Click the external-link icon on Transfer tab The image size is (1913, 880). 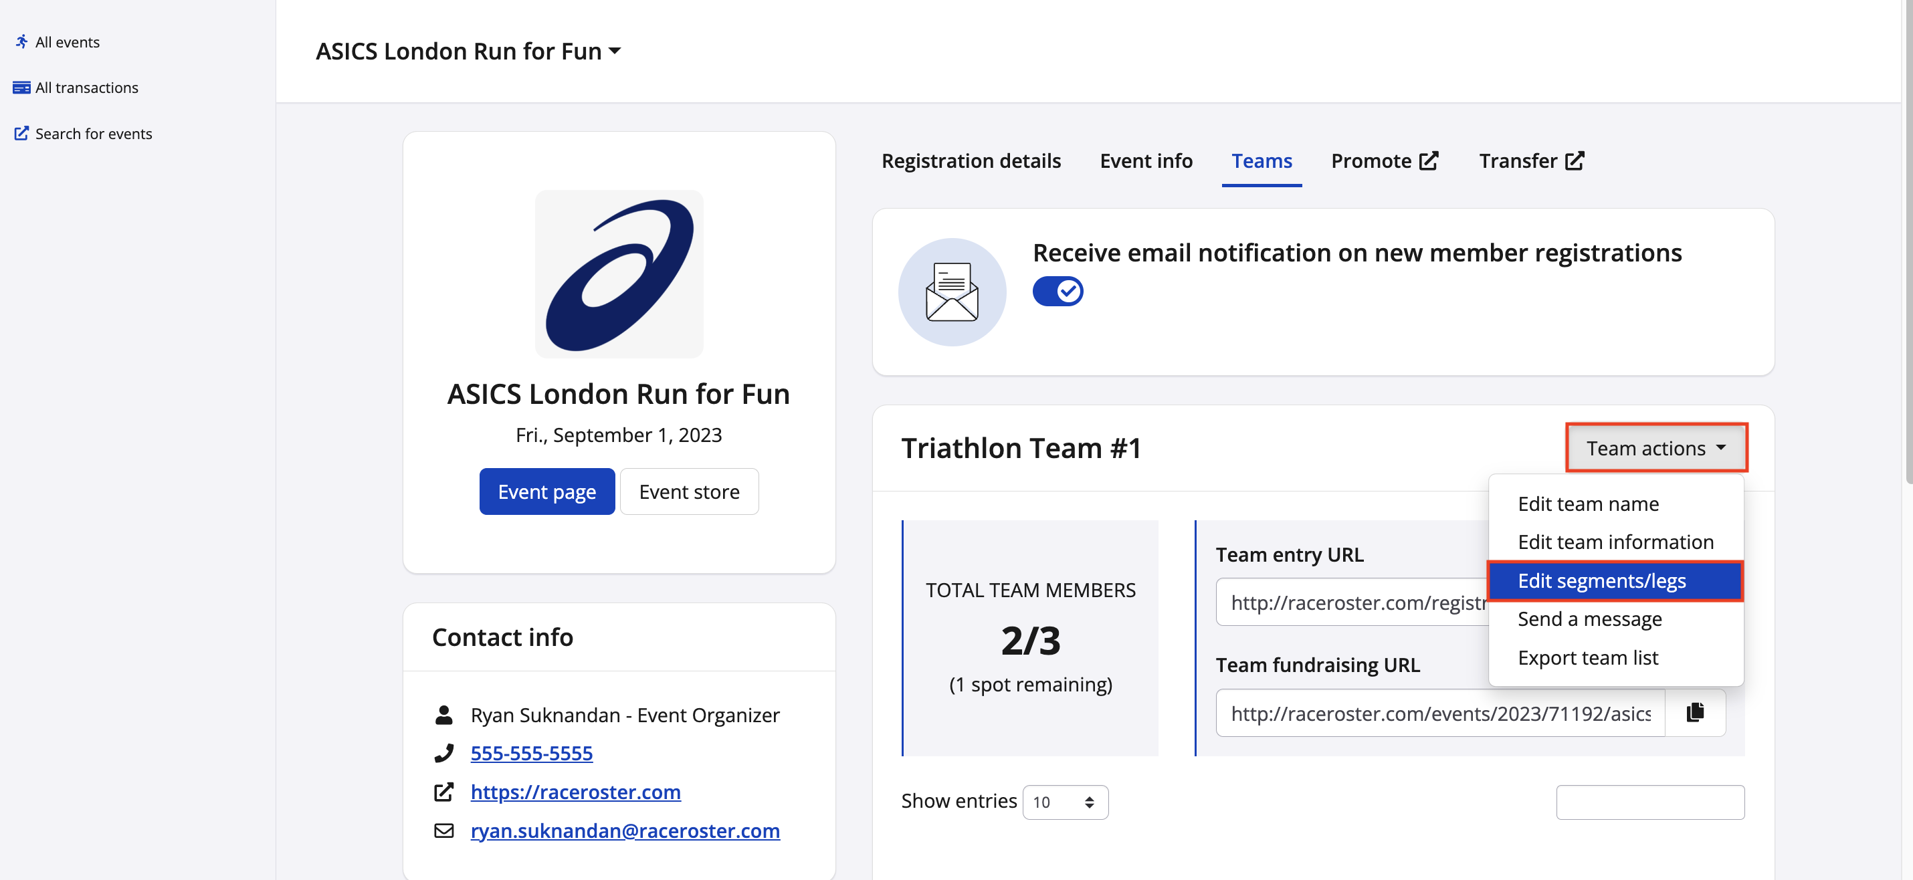point(1575,161)
